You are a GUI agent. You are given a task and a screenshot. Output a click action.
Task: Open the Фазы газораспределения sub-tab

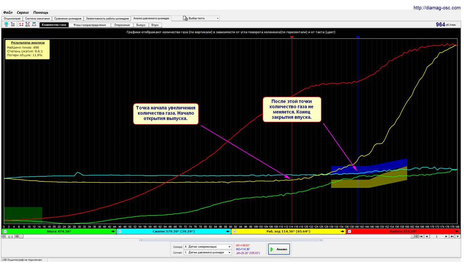click(x=90, y=25)
